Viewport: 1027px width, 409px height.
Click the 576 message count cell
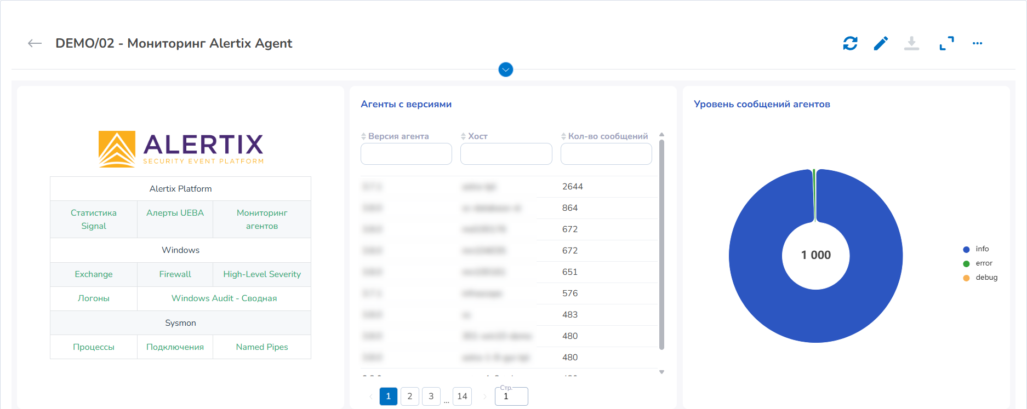point(570,293)
